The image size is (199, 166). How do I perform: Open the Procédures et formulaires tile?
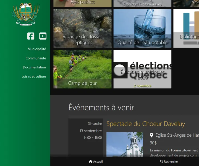142,3
